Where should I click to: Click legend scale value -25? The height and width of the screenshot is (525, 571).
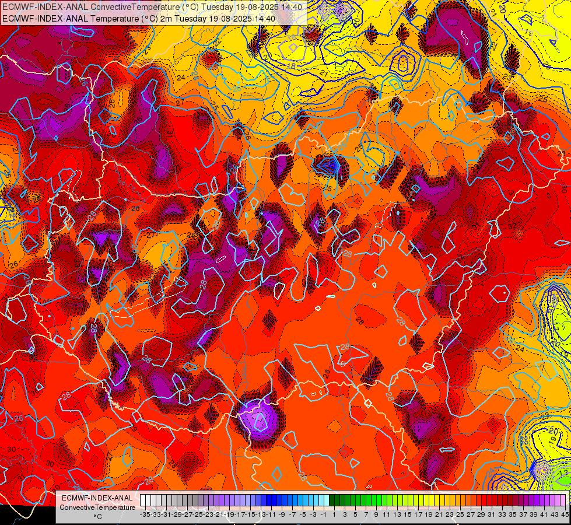pyautogui.click(x=198, y=514)
